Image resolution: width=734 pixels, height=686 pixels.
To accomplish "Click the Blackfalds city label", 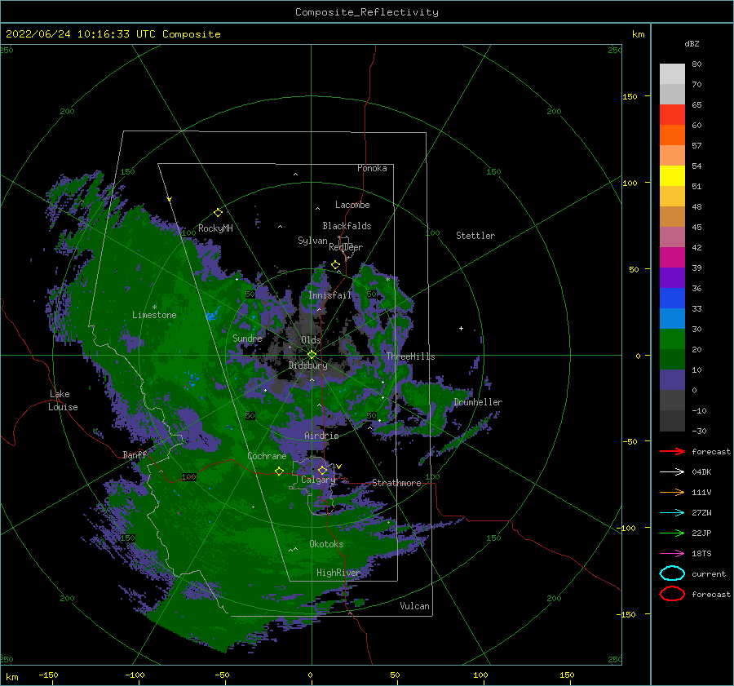I will click(x=347, y=226).
